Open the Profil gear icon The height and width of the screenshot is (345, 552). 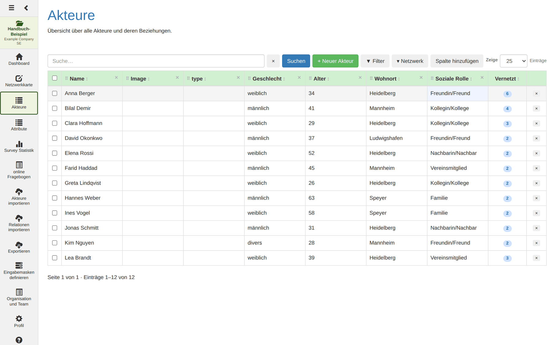click(19, 318)
